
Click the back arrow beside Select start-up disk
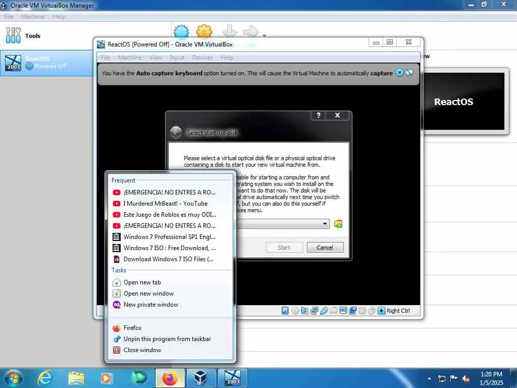coord(176,132)
